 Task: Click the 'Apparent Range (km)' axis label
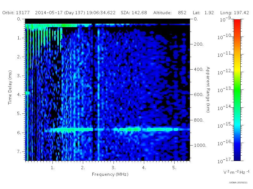pyautogui.click(x=208, y=90)
